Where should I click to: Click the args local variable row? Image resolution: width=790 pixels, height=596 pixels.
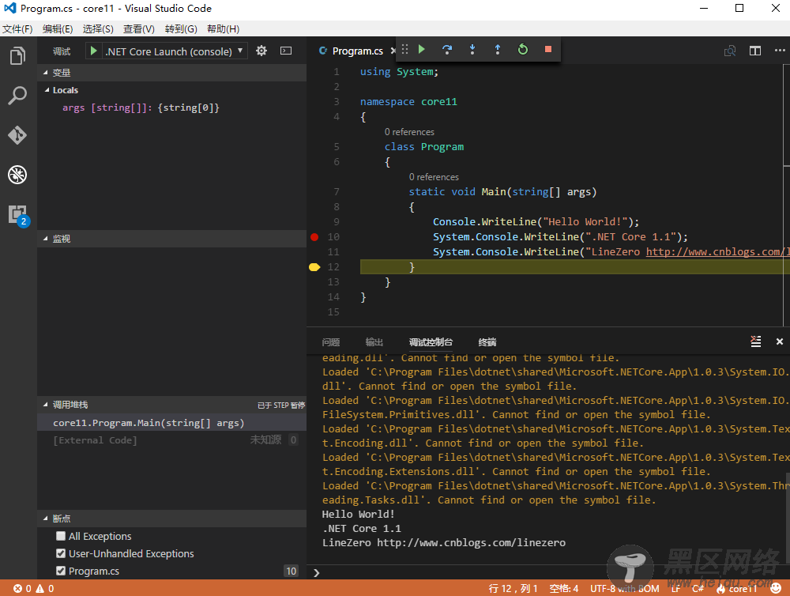tap(171, 108)
